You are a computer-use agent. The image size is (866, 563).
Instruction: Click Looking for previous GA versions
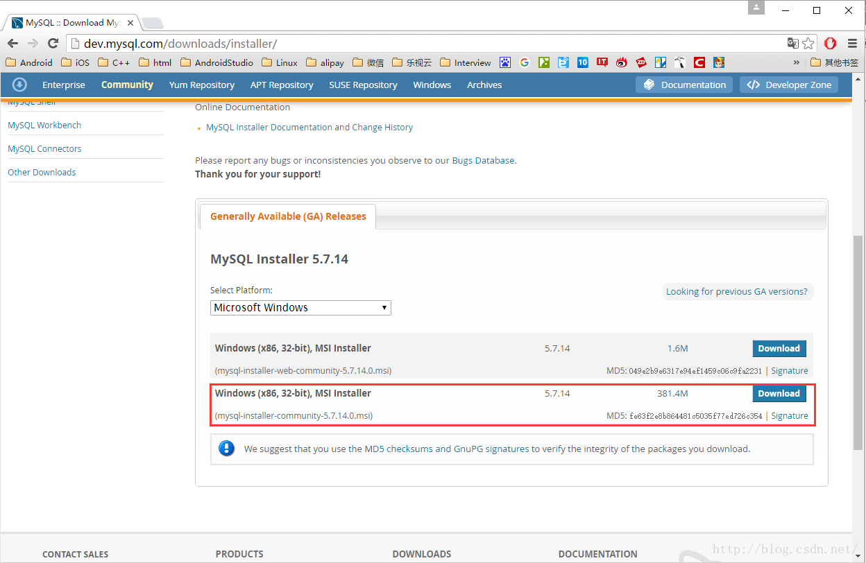coord(737,291)
